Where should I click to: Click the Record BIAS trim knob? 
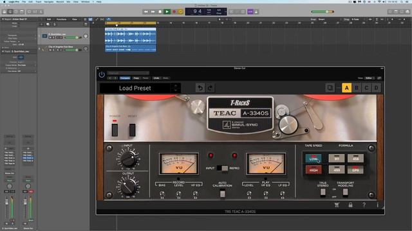tap(162, 194)
